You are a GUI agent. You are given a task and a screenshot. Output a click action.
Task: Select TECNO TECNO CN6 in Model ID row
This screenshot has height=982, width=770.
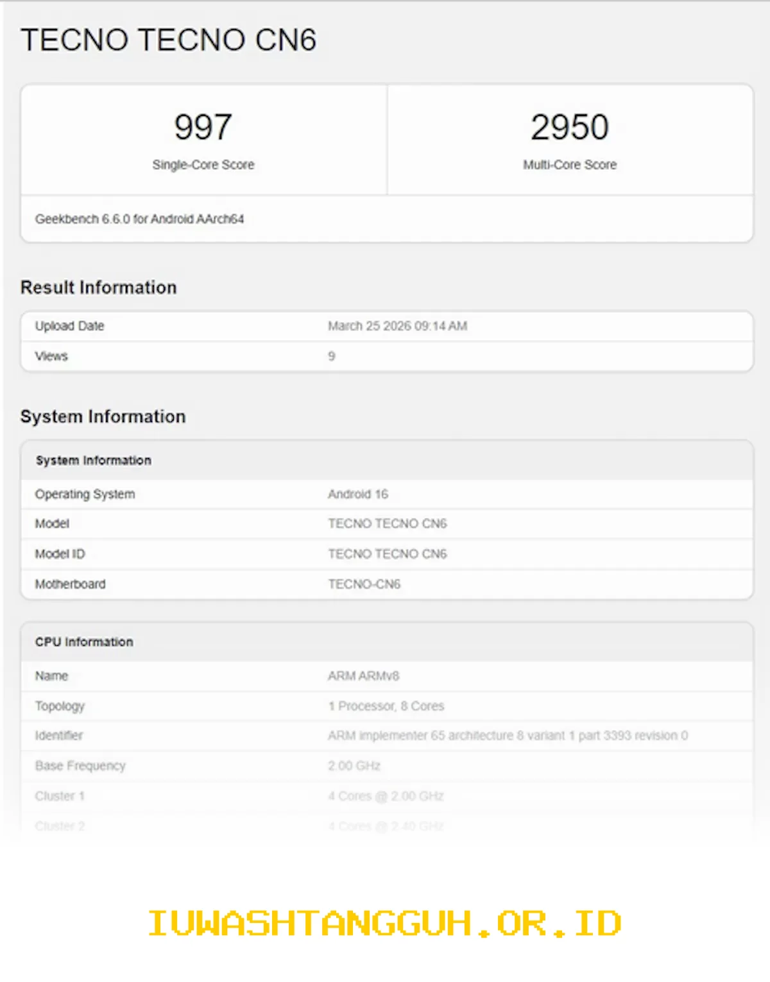[388, 554]
